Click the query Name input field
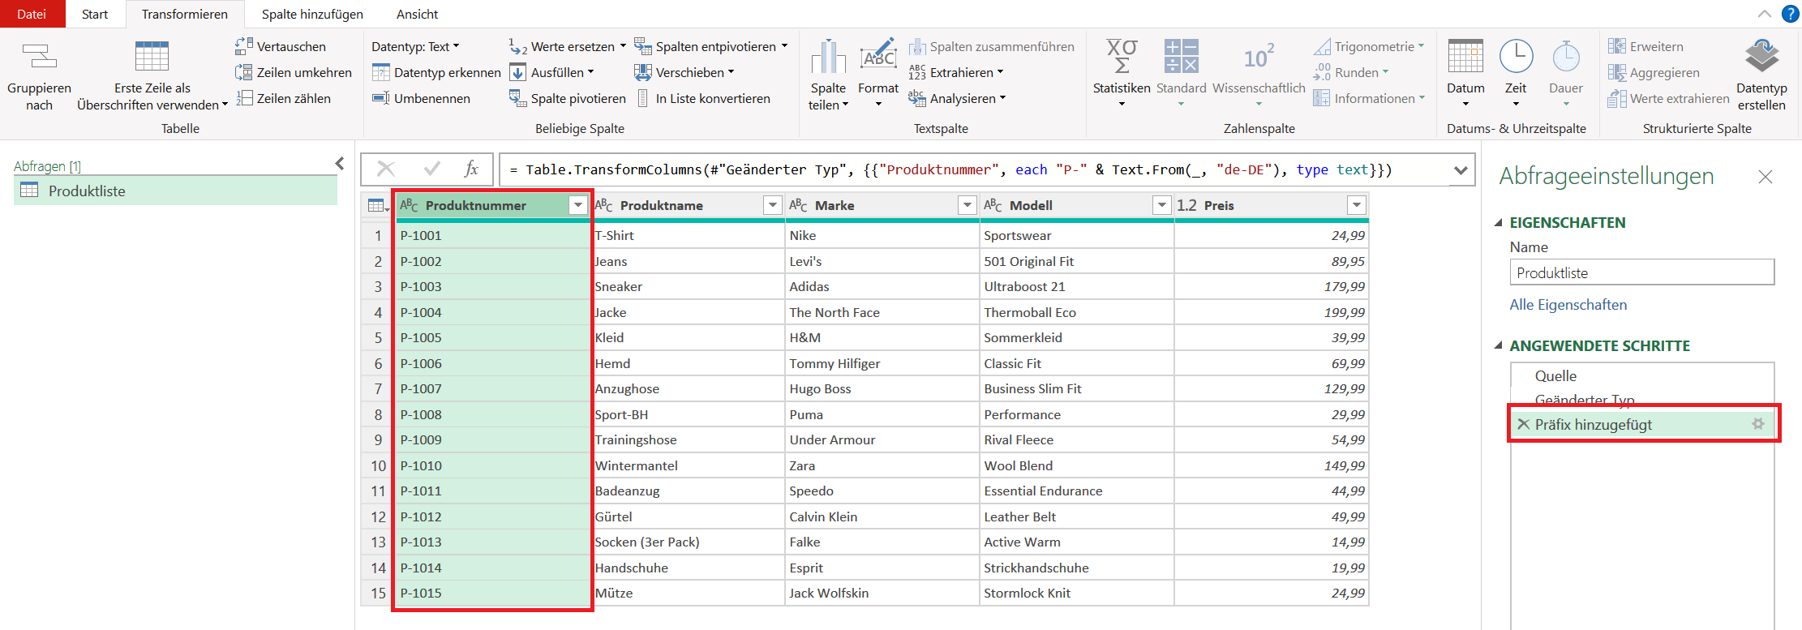1802x630 pixels. [x=1641, y=272]
